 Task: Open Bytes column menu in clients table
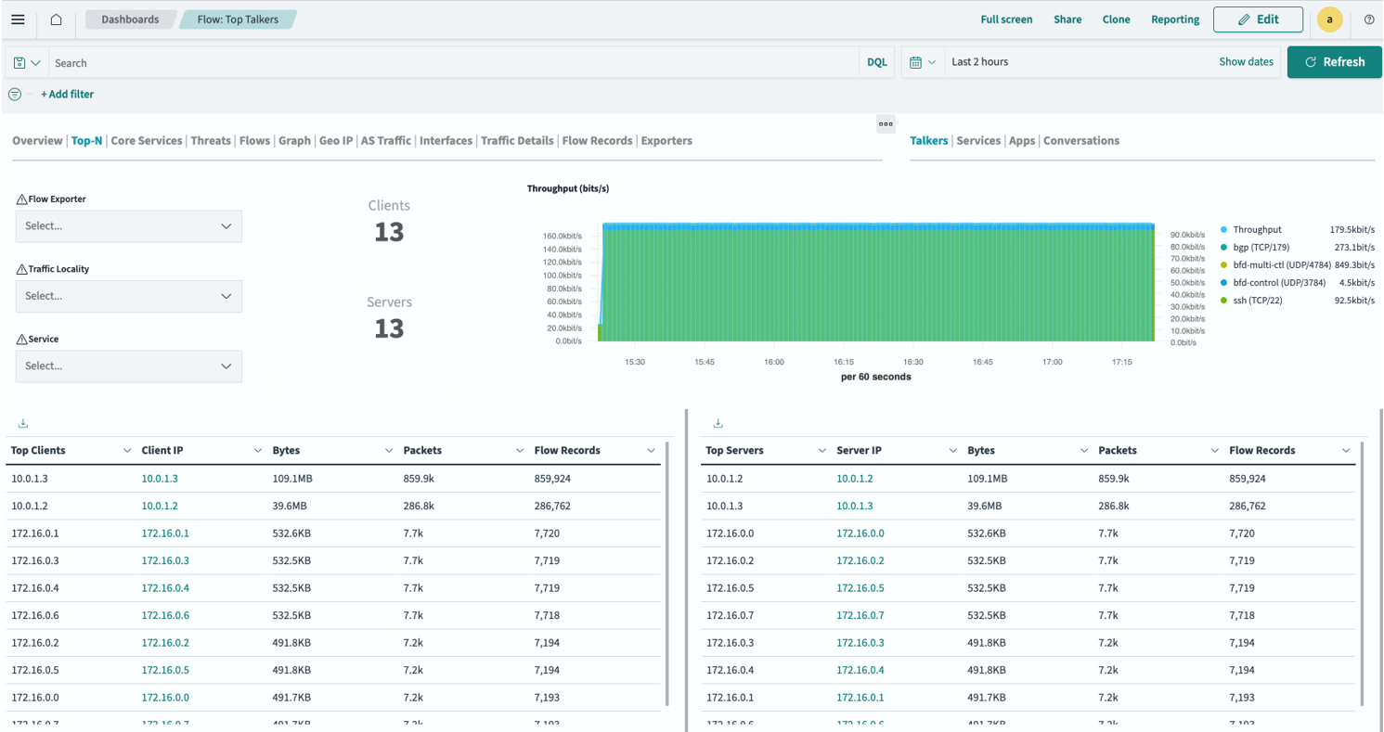pos(389,451)
